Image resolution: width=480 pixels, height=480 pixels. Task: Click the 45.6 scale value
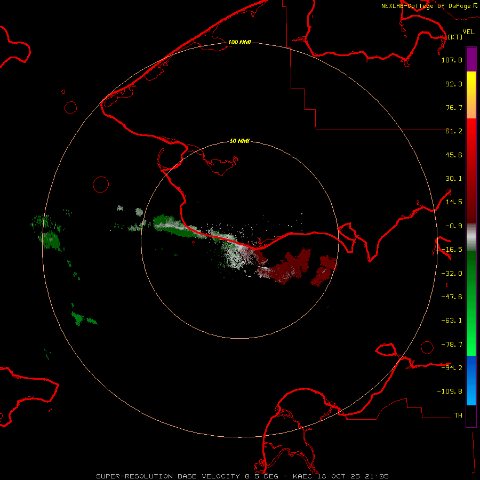tap(454, 155)
